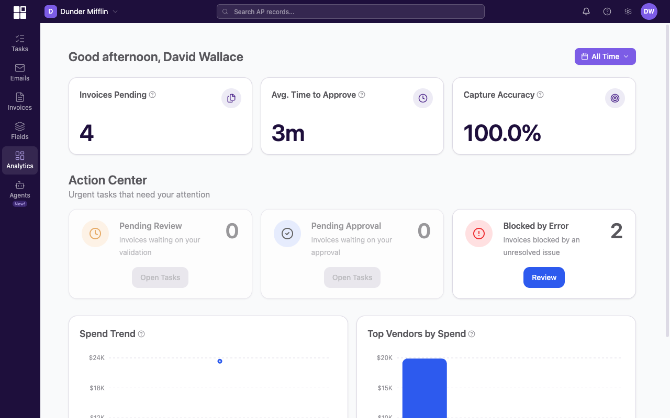Screen dimensions: 670x418
Task: Click the $24K axis label on Spend Trend
Action: (97, 358)
